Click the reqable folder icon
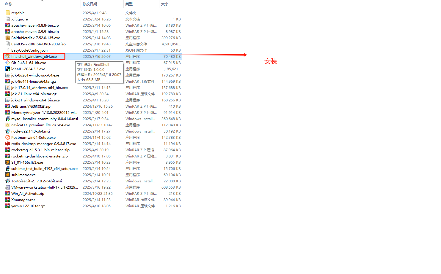 point(8,13)
